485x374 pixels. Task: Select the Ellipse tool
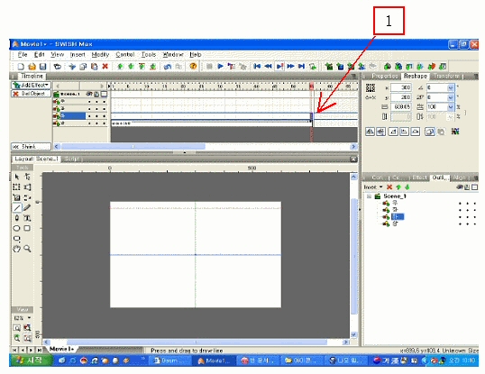pyautogui.click(x=17, y=228)
